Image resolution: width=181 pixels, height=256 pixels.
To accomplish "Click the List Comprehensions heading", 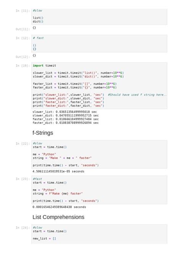I will (58, 217).
